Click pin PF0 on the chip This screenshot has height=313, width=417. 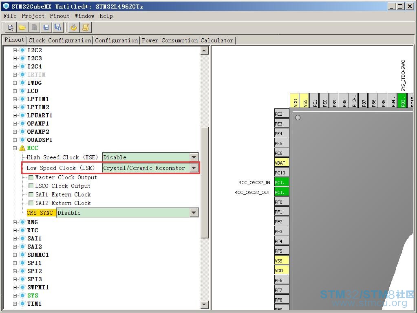[x=282, y=202]
